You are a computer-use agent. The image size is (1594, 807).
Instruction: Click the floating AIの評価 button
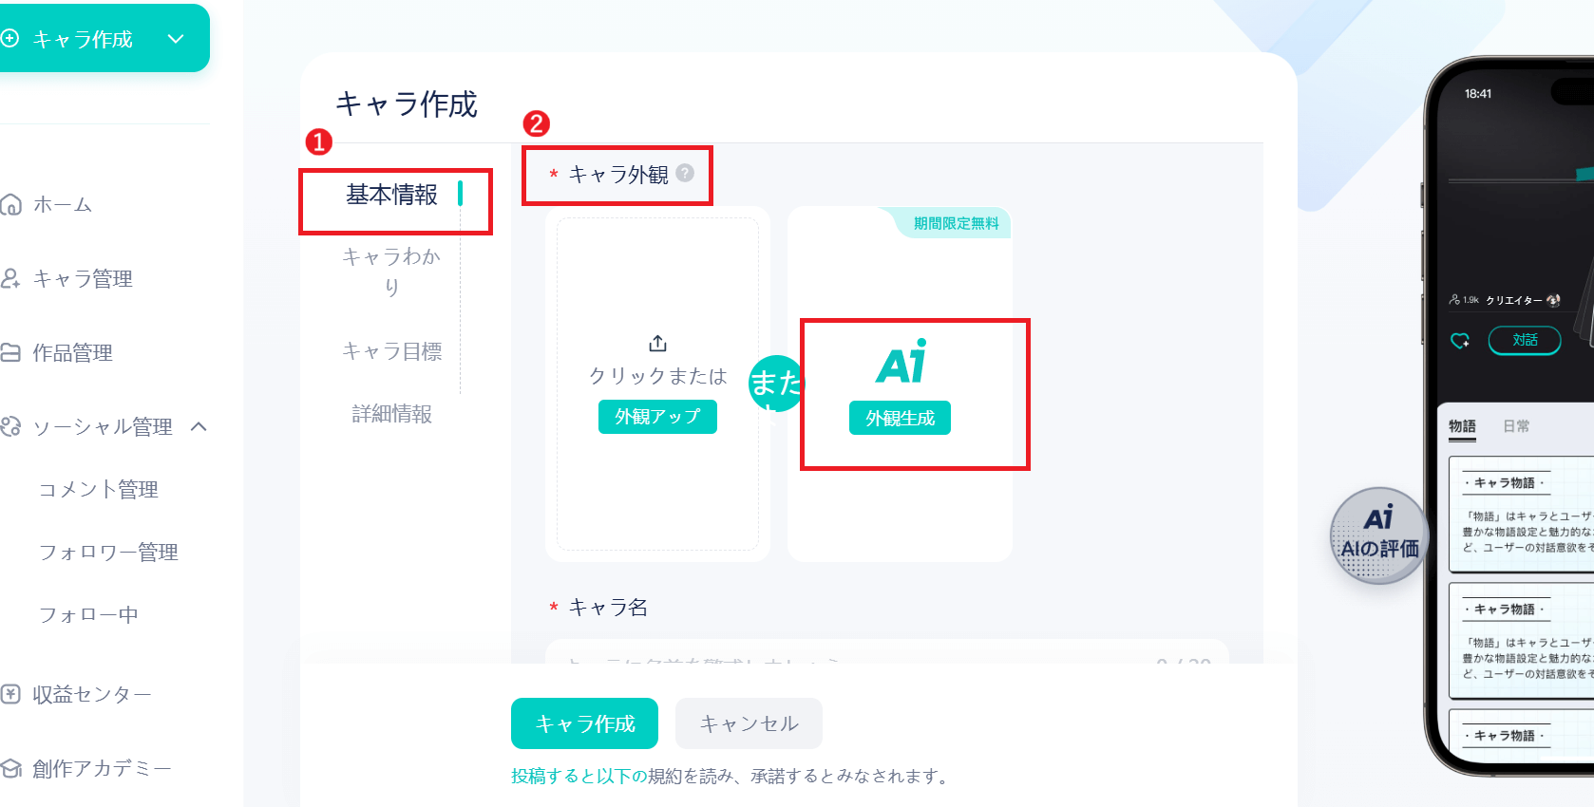1379,535
